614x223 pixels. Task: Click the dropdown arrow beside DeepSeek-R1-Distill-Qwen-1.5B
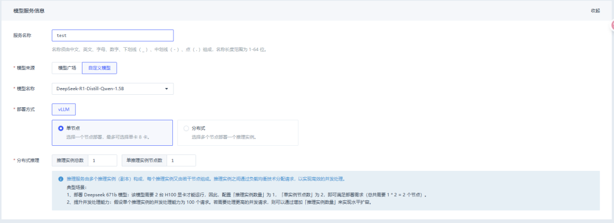(x=167, y=89)
